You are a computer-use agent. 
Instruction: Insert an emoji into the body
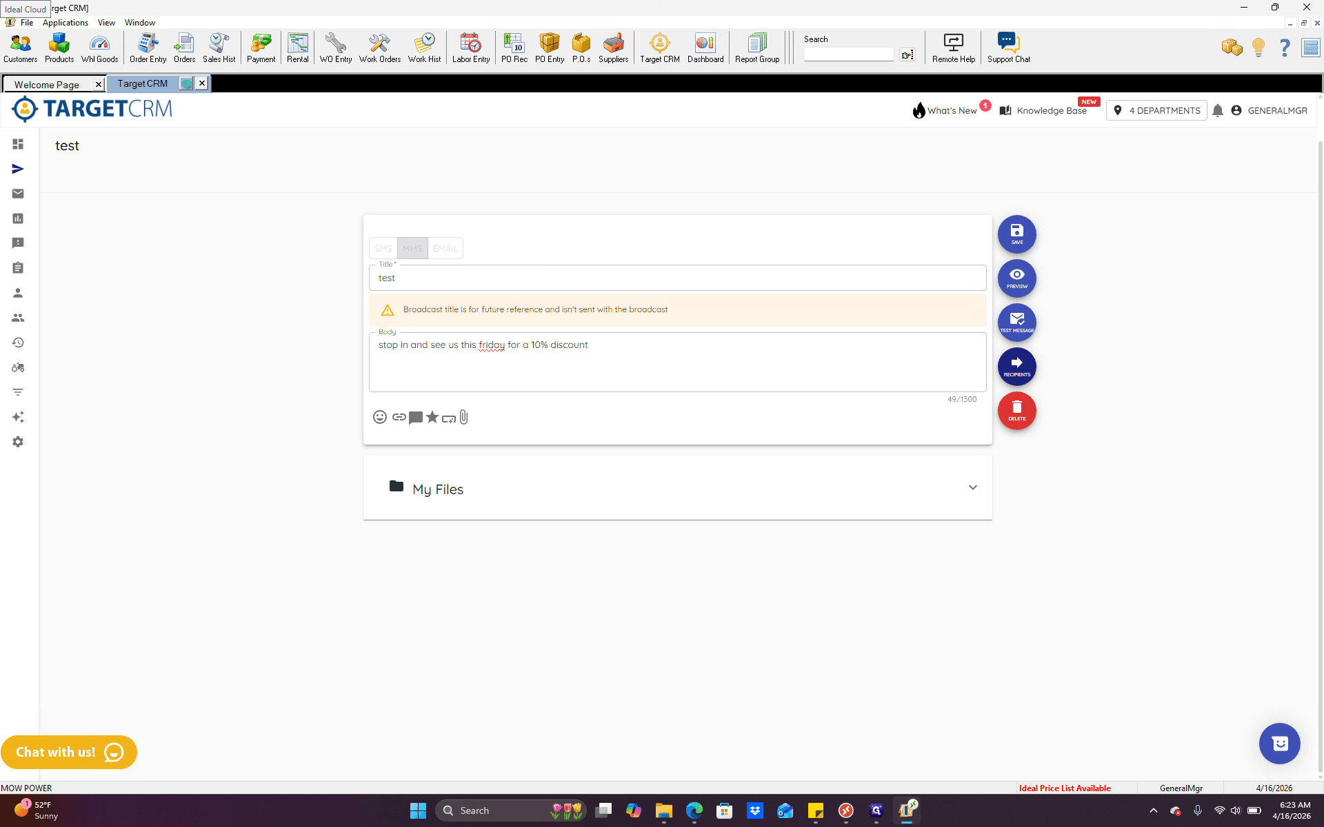pos(380,417)
